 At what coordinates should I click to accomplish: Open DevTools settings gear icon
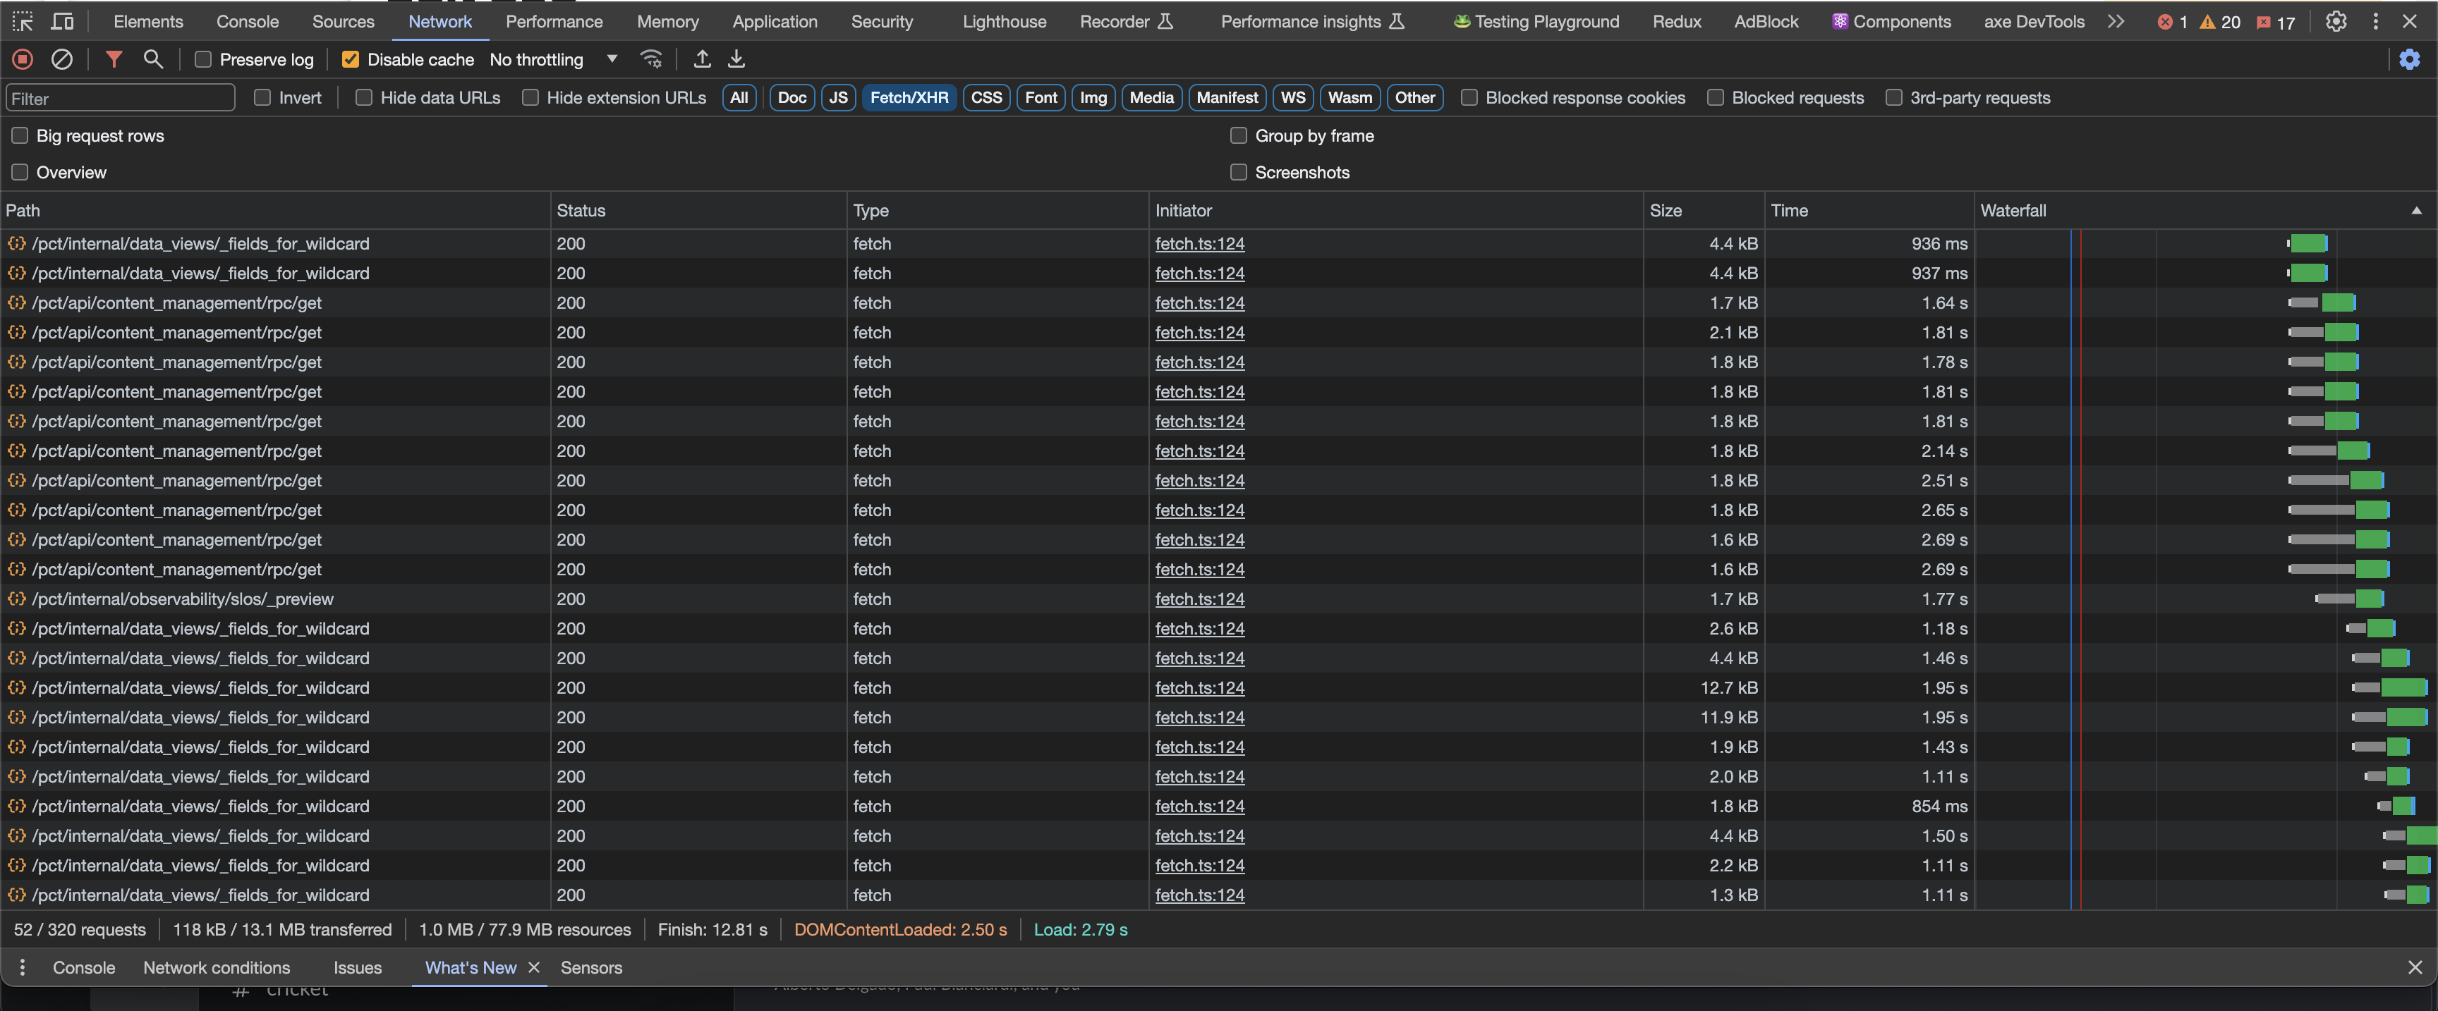pyautogui.click(x=2336, y=21)
